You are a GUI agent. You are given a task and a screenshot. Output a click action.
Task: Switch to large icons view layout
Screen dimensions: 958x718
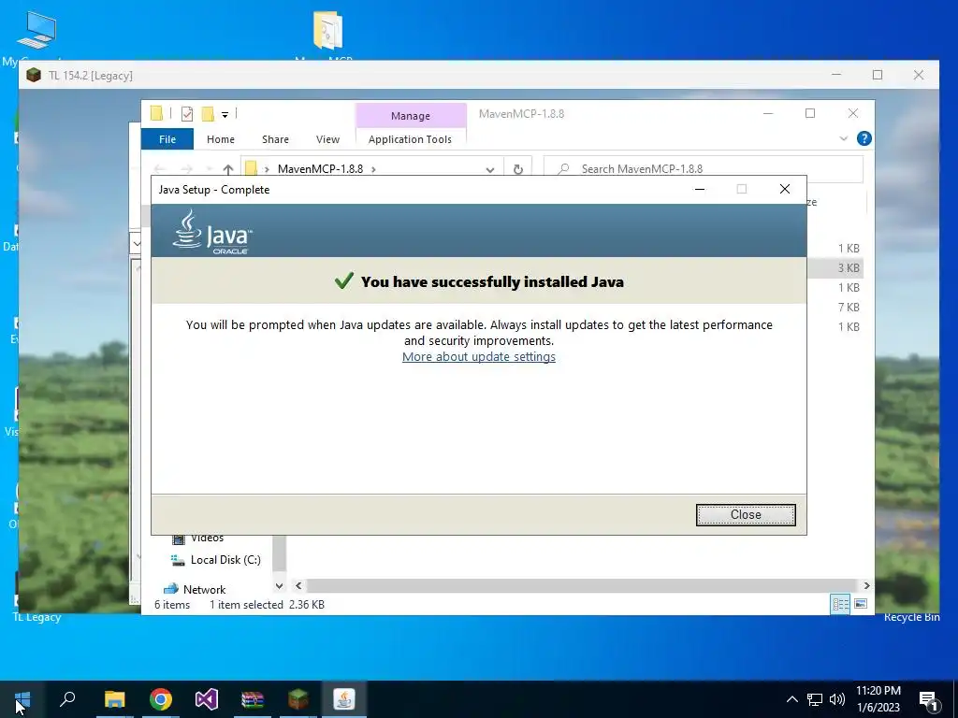[x=861, y=605]
